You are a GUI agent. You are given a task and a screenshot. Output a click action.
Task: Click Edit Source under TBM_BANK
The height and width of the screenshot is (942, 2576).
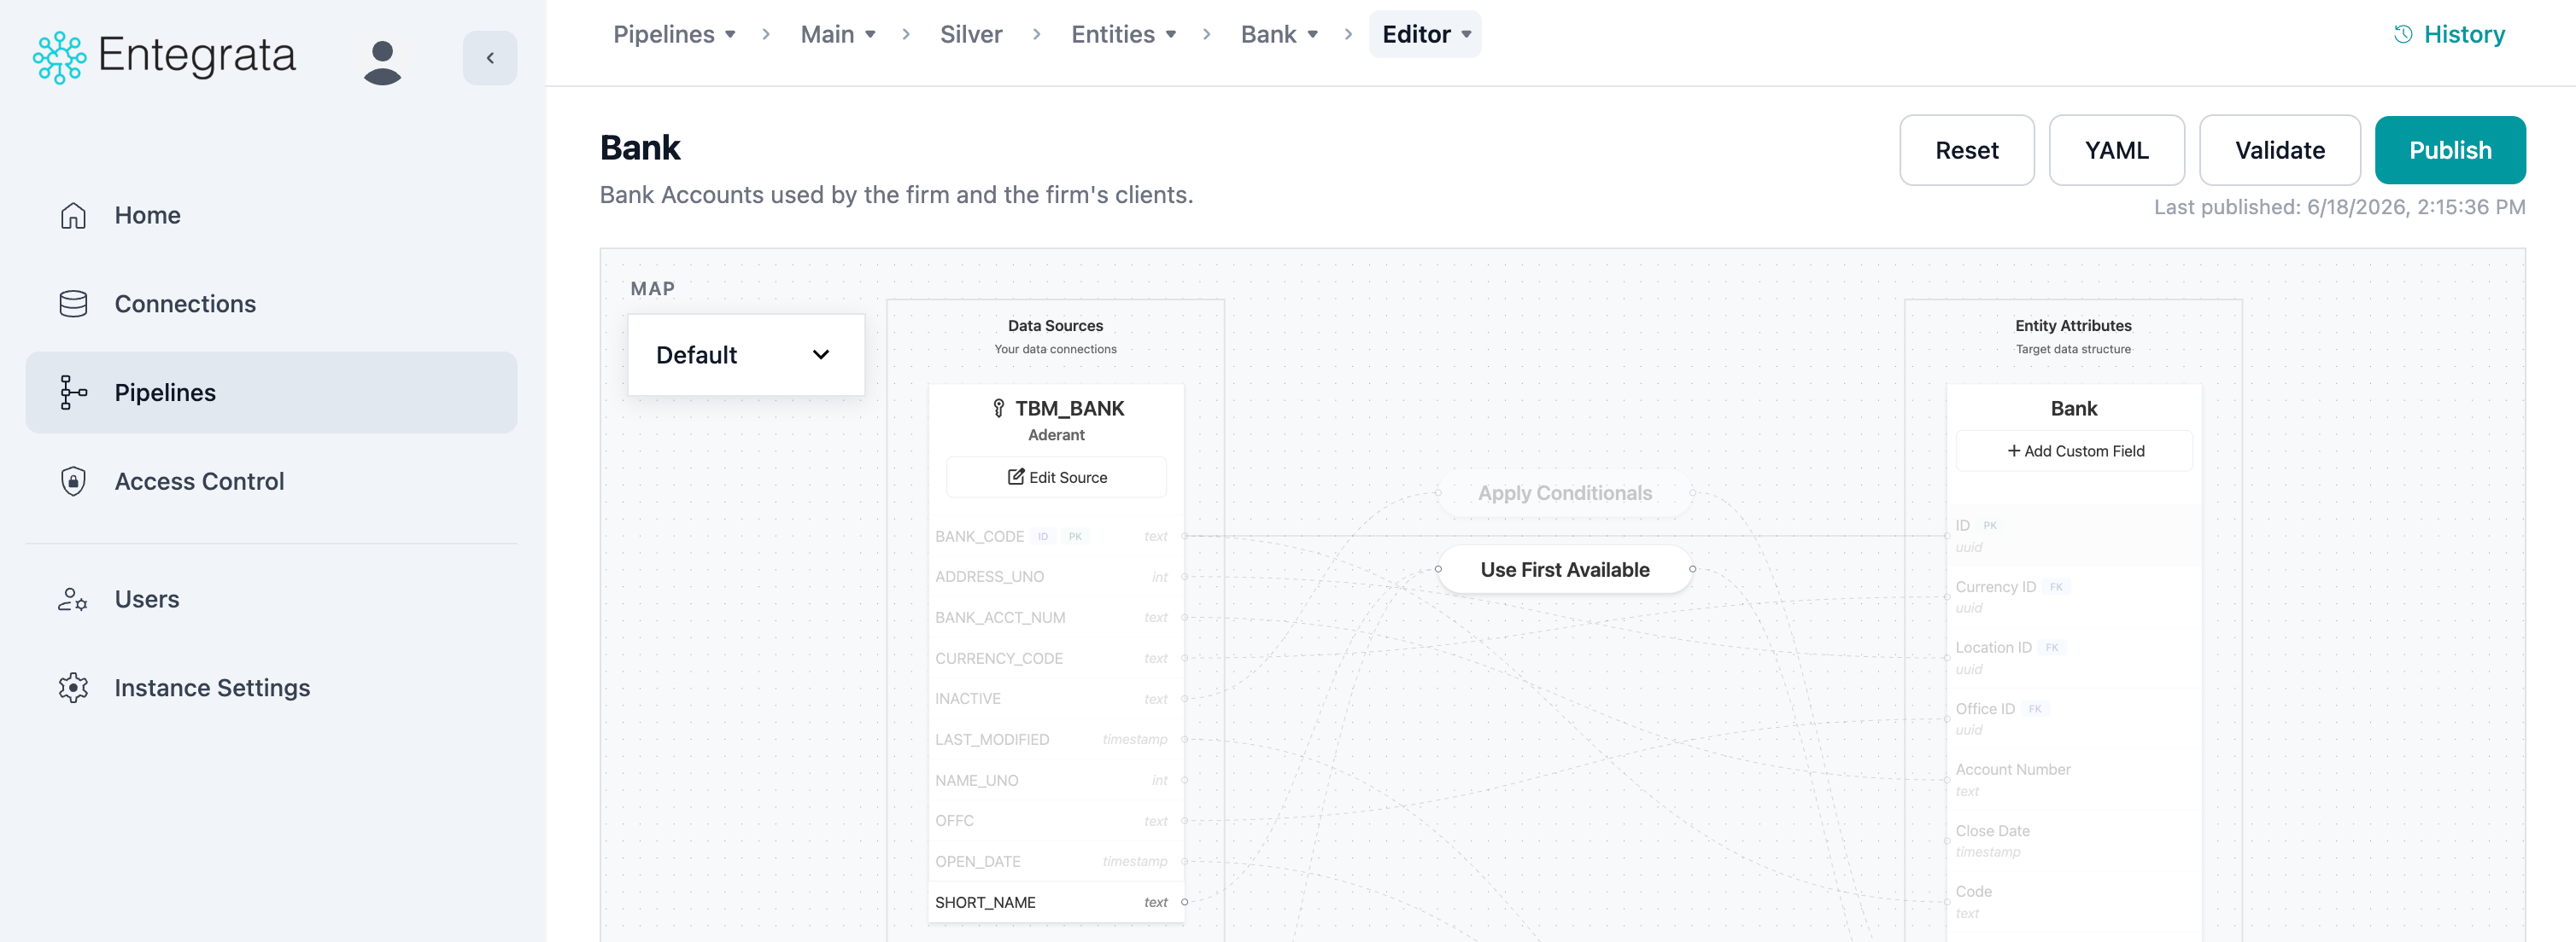click(x=1056, y=478)
